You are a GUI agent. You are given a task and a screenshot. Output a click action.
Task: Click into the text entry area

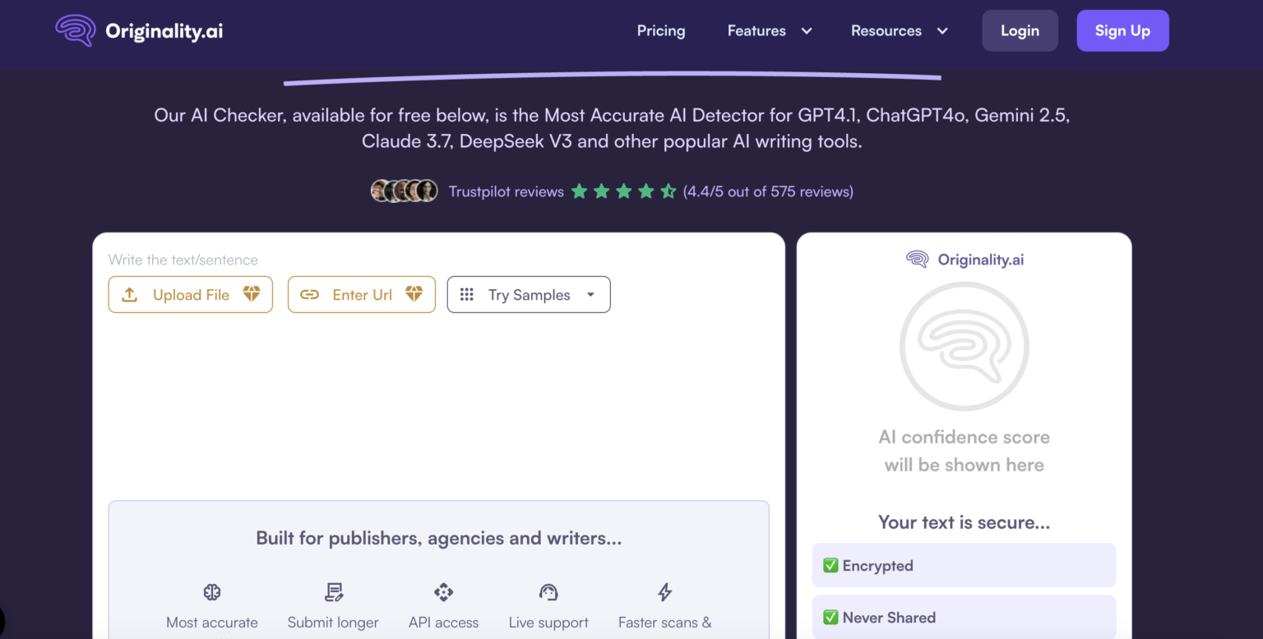click(x=438, y=402)
